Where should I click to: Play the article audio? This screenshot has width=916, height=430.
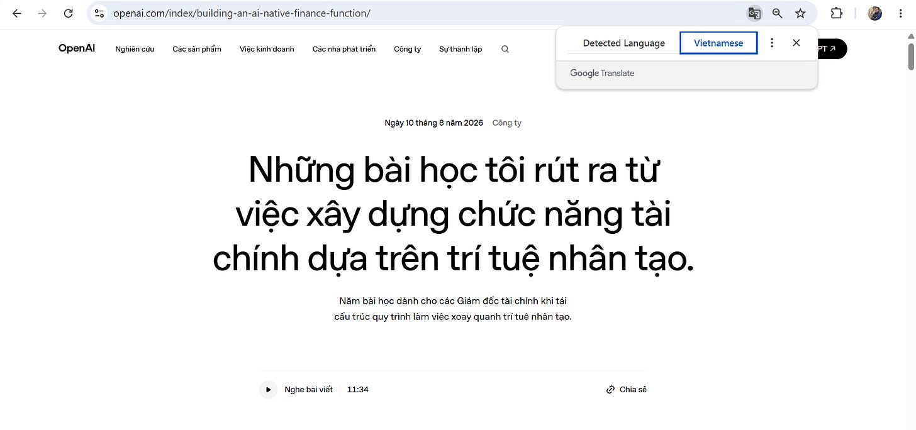[x=268, y=390]
